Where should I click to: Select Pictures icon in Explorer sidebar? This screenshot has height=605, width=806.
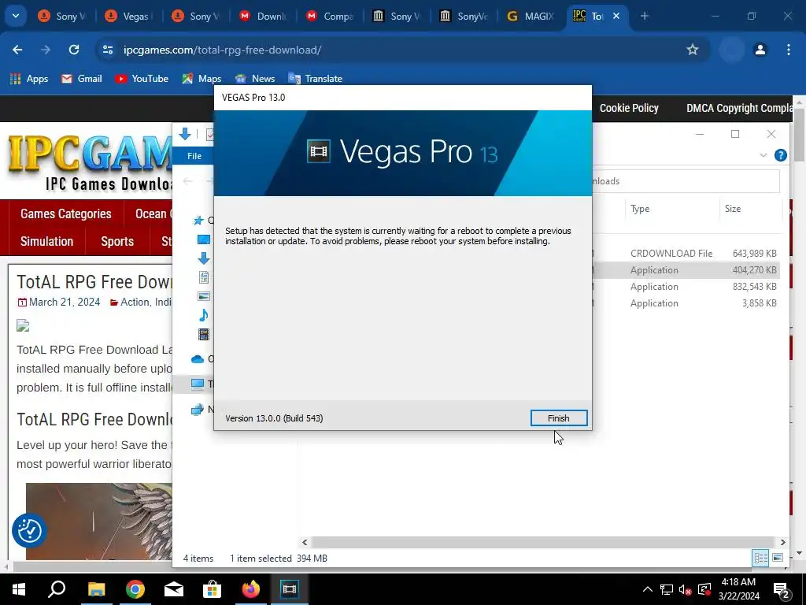point(204,296)
